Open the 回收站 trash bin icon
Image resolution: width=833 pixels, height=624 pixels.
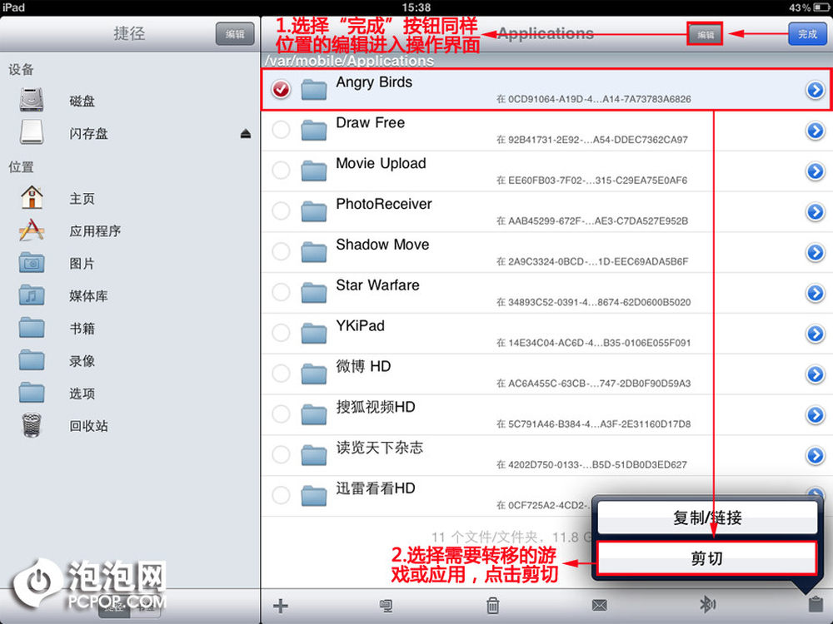32,425
